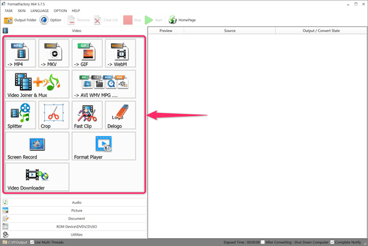Click the green Start button
The width and height of the screenshot is (368, 246).
pyautogui.click(x=153, y=20)
